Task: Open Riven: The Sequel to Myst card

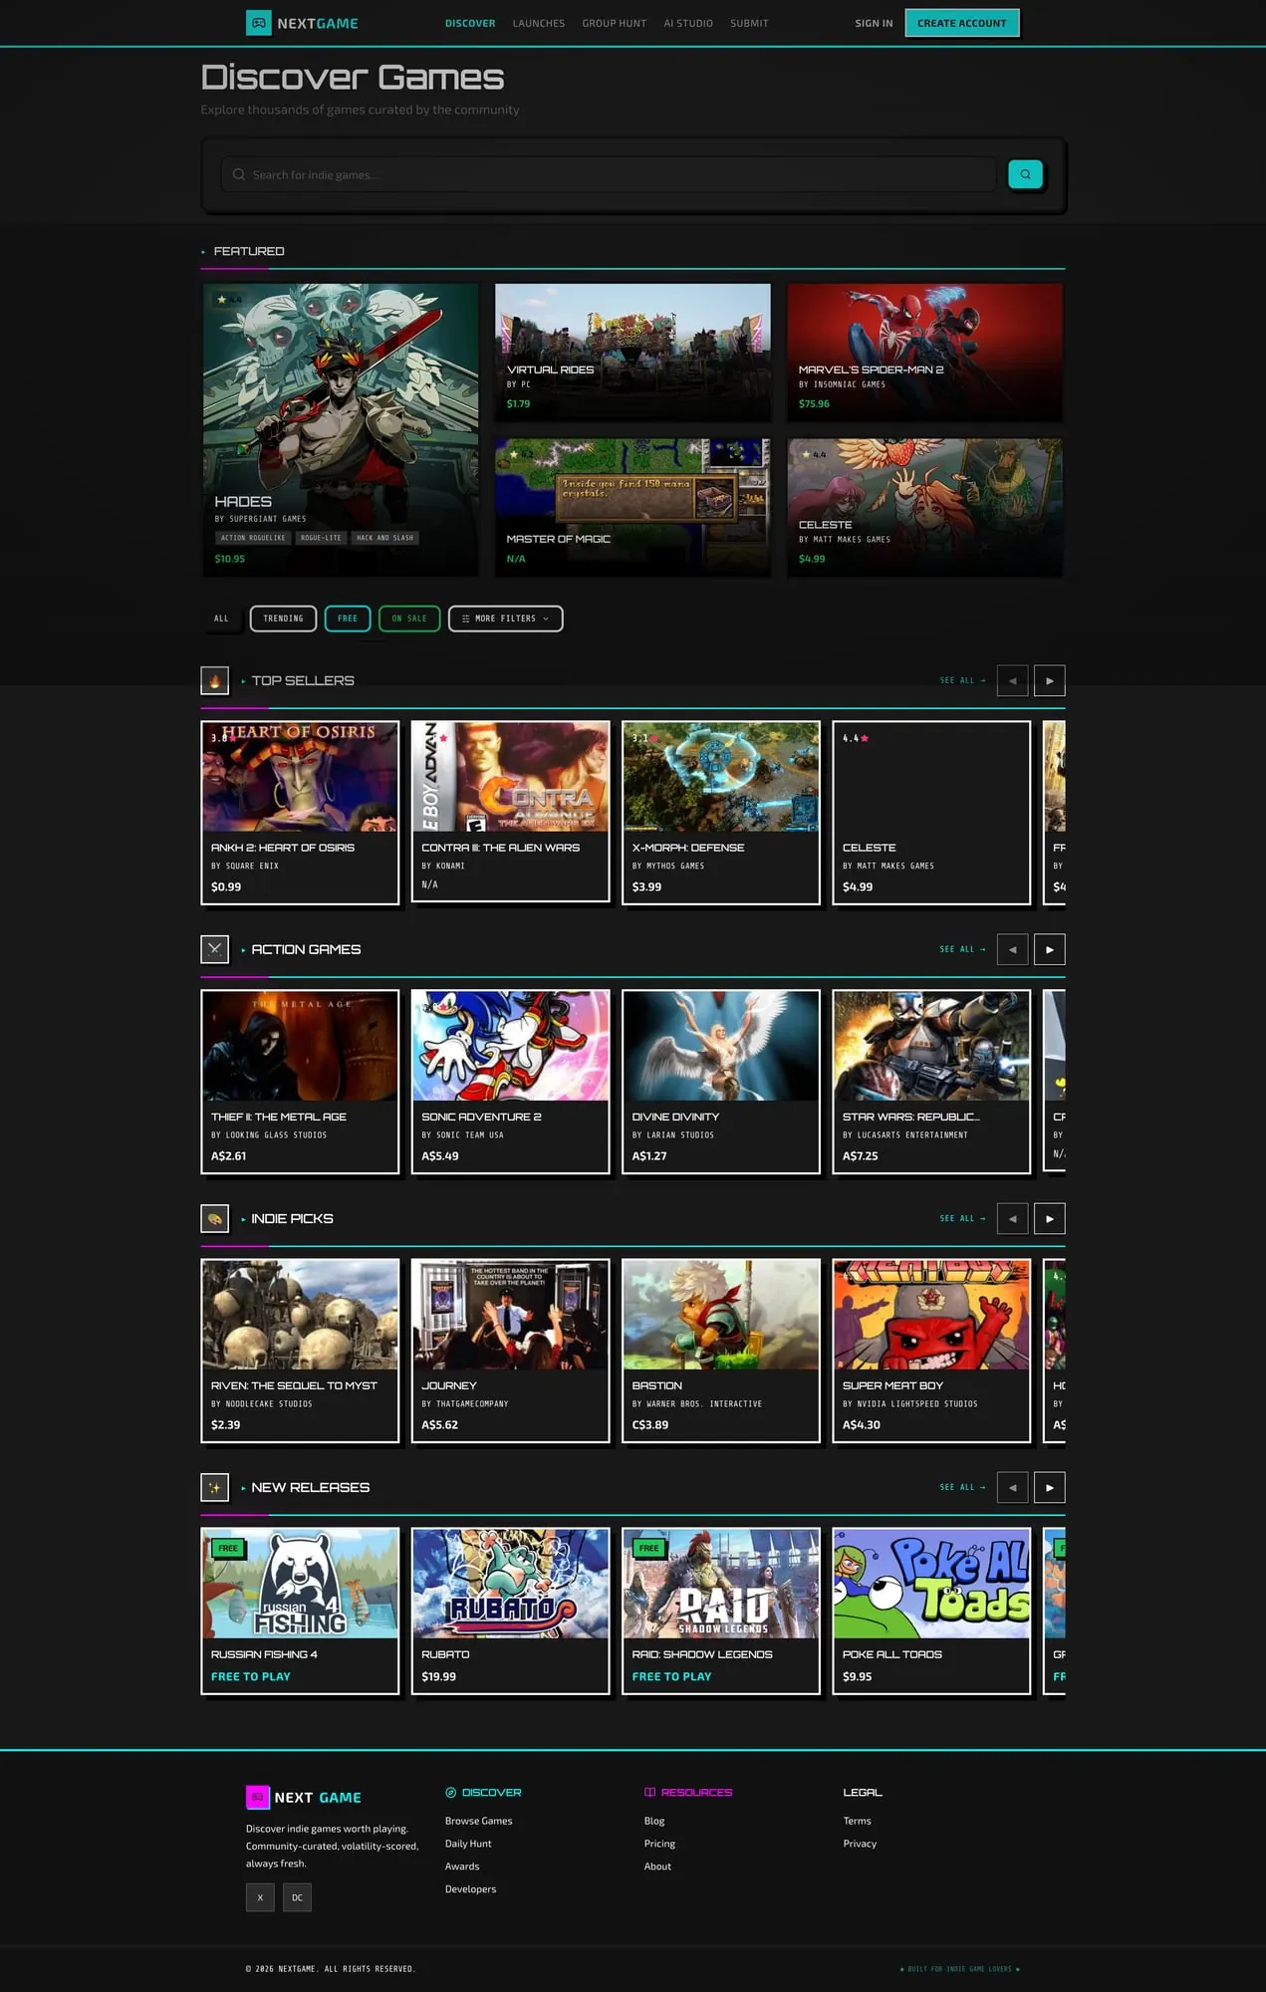Action: point(300,1351)
